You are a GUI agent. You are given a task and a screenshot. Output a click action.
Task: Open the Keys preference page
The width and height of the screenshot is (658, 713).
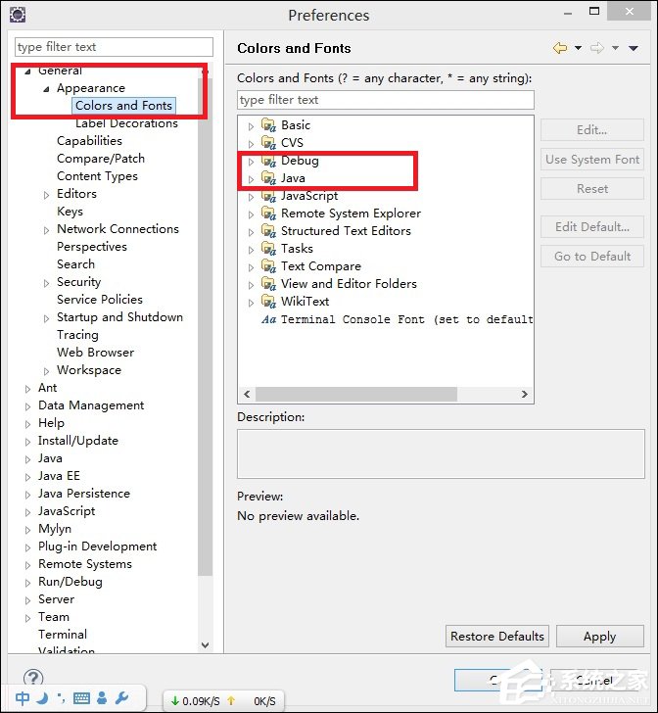click(x=70, y=212)
